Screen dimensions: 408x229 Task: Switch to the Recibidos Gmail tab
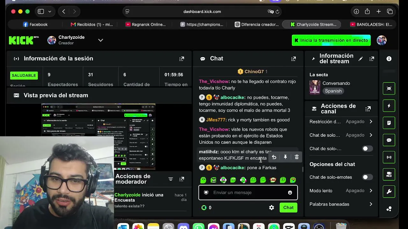(x=92, y=24)
